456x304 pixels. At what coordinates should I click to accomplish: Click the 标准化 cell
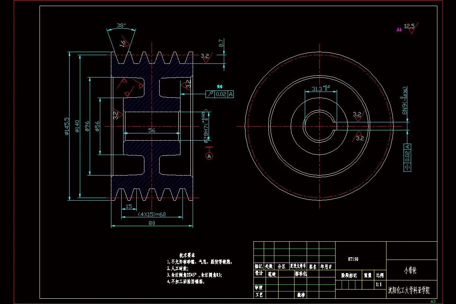[301, 273]
